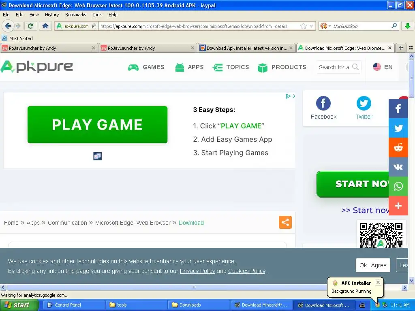Click the floating Twitter share button
Screen dimensions: 415x311
(398, 128)
